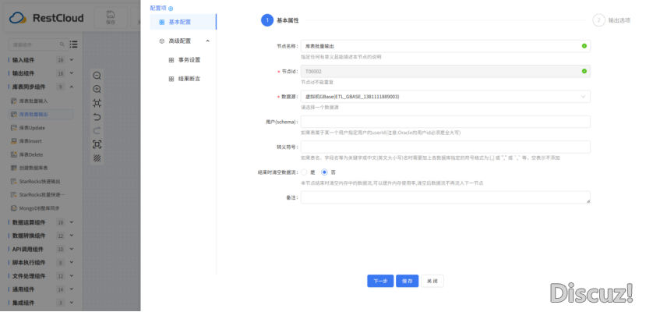646x312 pixels.
Task: Expand the 文件处理组件 category
Action: point(71,276)
